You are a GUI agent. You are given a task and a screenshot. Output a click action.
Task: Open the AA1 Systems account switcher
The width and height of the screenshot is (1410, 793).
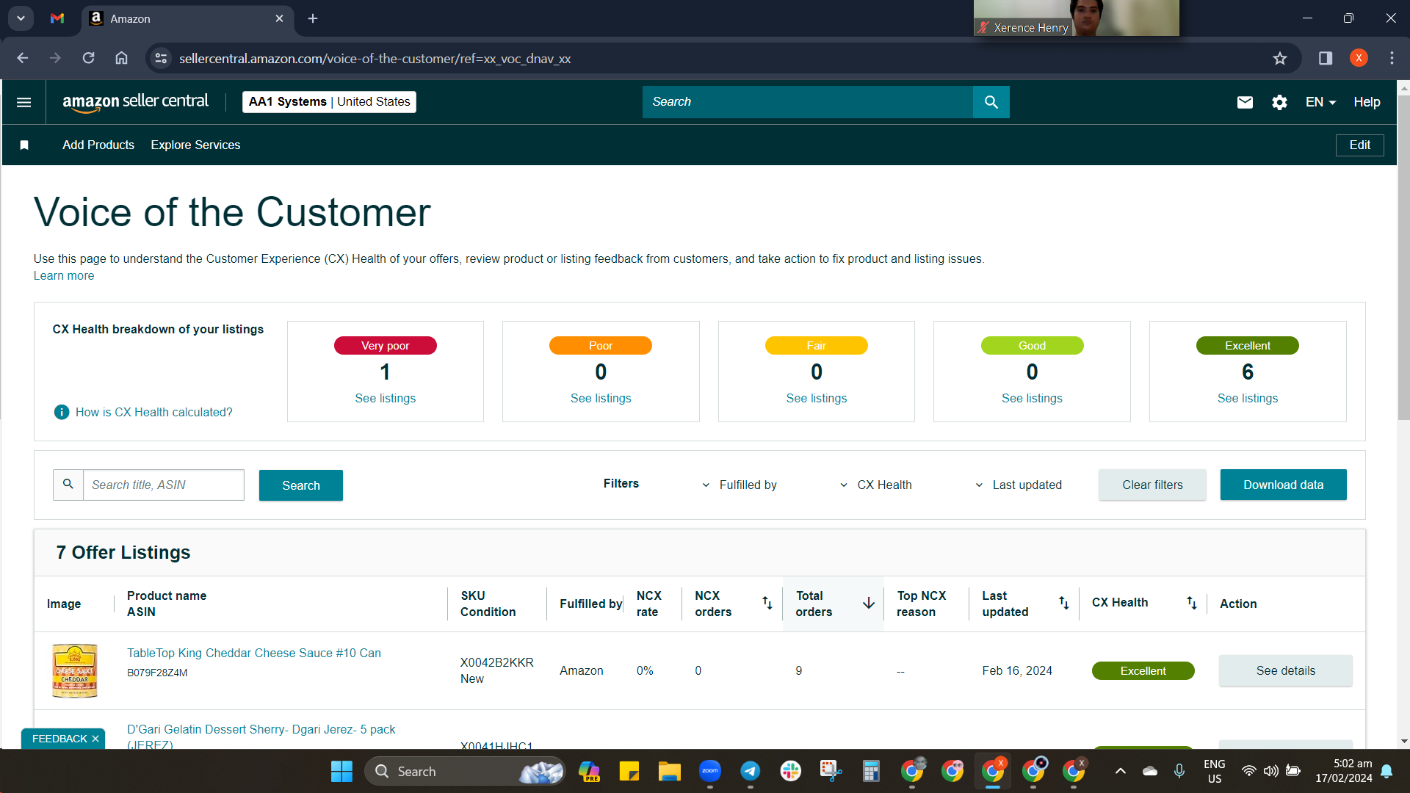coord(329,102)
